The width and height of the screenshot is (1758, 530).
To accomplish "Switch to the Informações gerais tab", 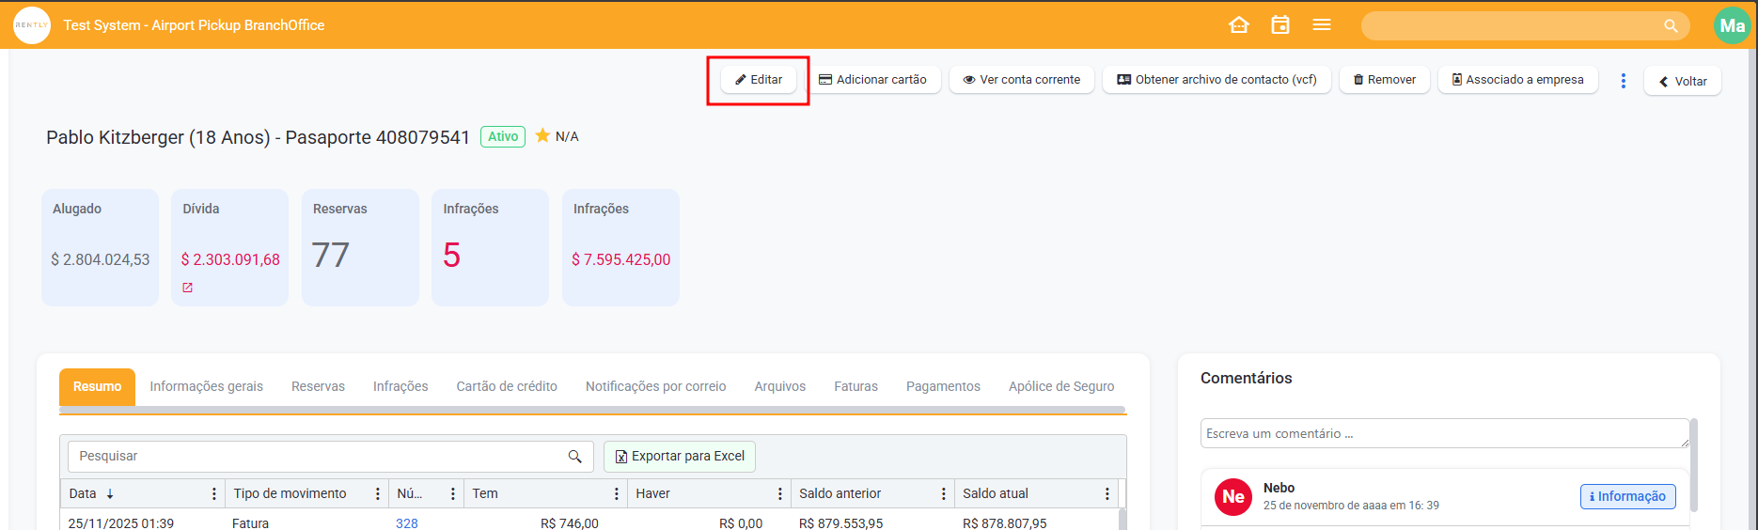I will pos(206,386).
